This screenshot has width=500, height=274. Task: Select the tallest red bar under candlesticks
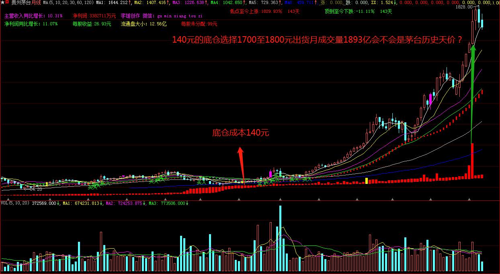click(x=473, y=161)
